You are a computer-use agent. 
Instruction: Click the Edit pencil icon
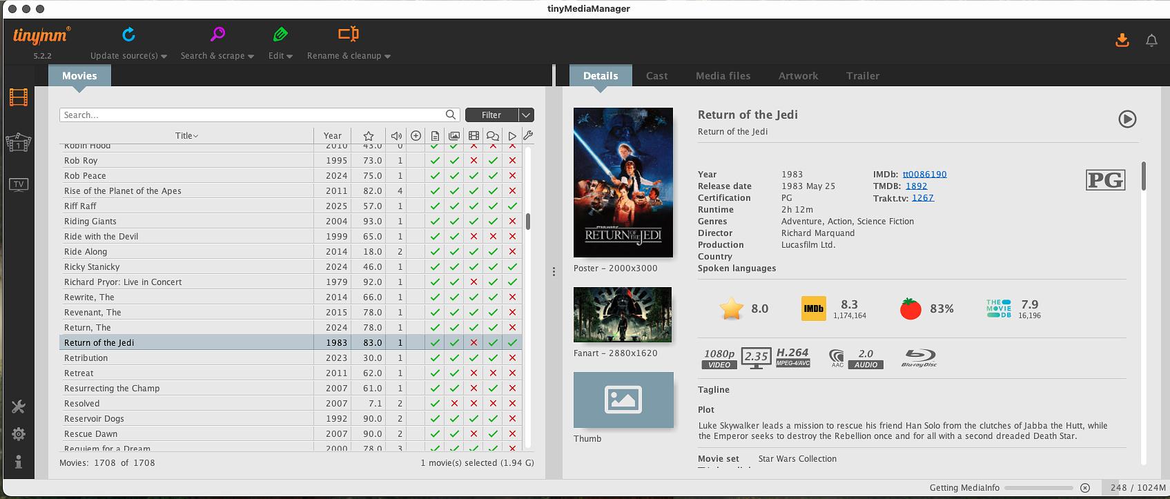tap(280, 35)
